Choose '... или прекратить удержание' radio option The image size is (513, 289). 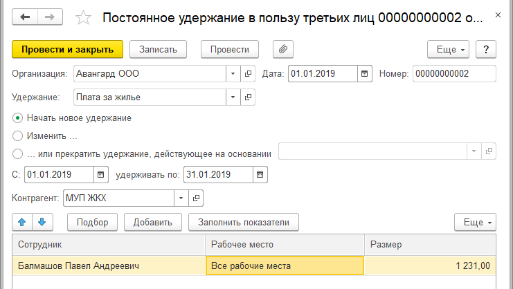click(x=18, y=153)
